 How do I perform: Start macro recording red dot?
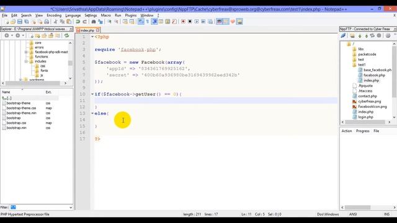183,22
